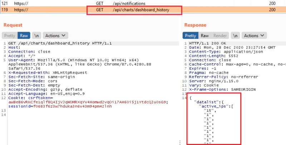Image resolution: width=286 pixels, height=145 pixels.
Task: Open the Actions dropdown in Request panel
Action: 55,36
